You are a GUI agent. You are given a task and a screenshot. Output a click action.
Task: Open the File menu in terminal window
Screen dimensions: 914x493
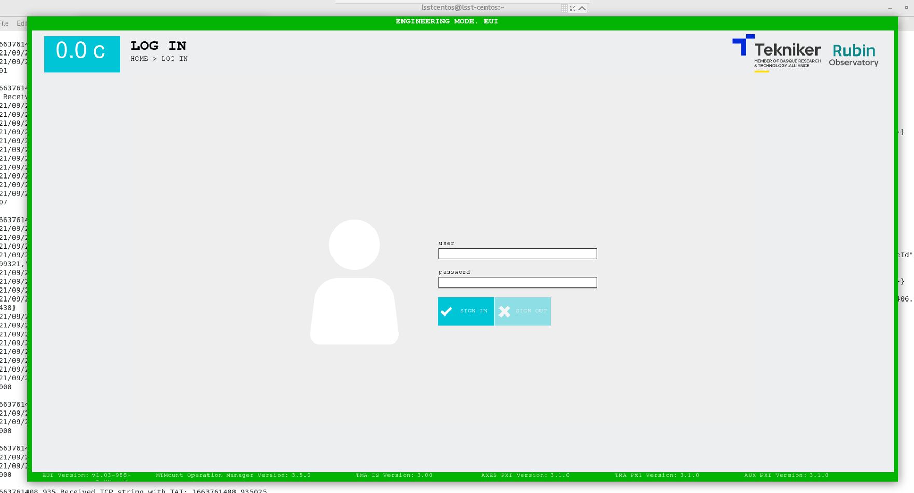[4, 23]
